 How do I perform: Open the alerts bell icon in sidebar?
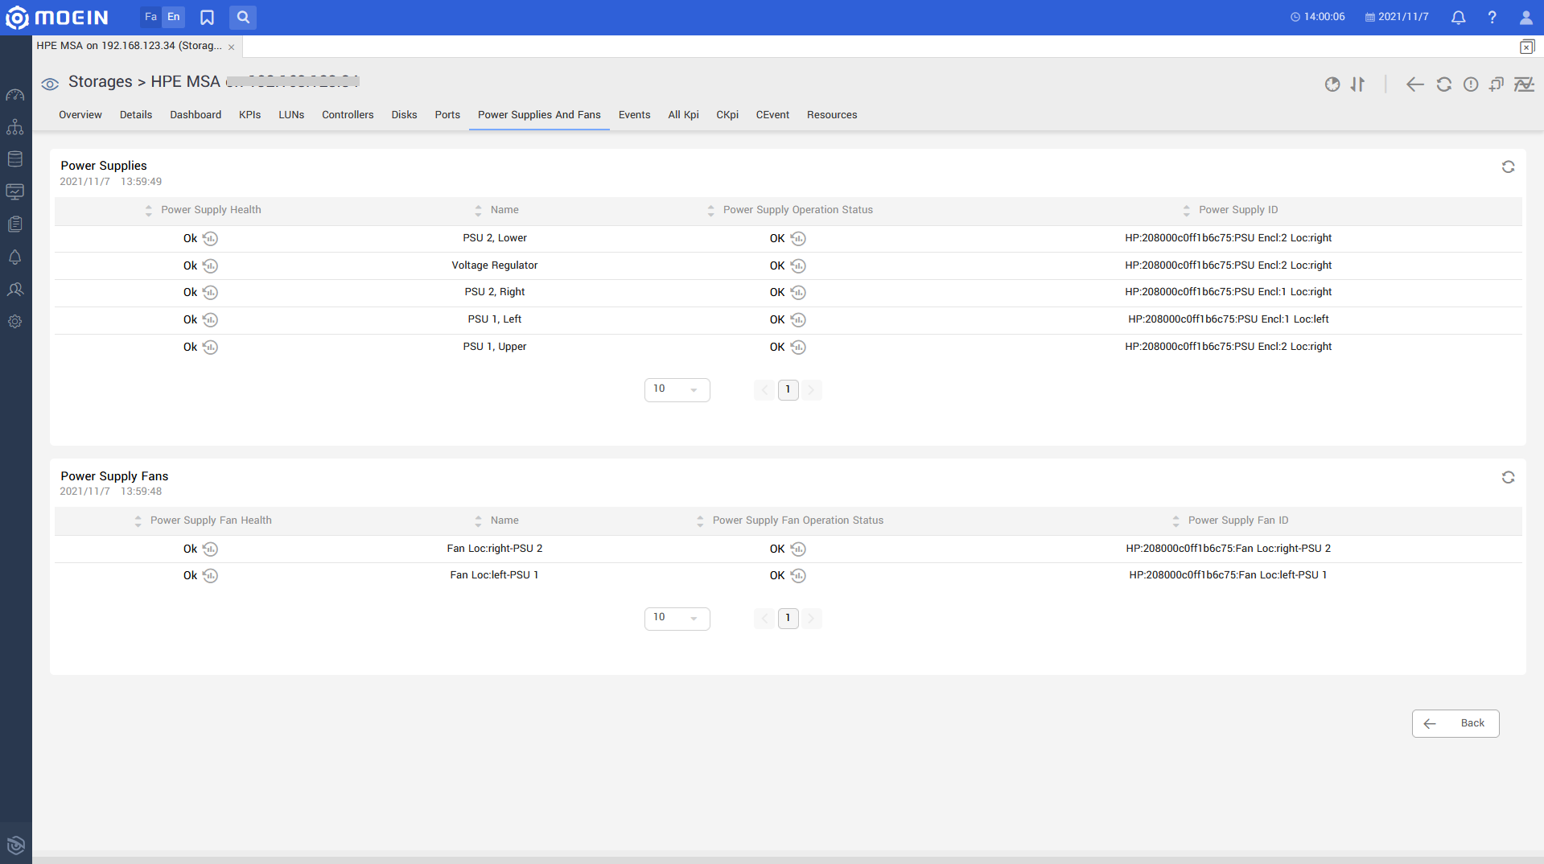[x=15, y=257]
